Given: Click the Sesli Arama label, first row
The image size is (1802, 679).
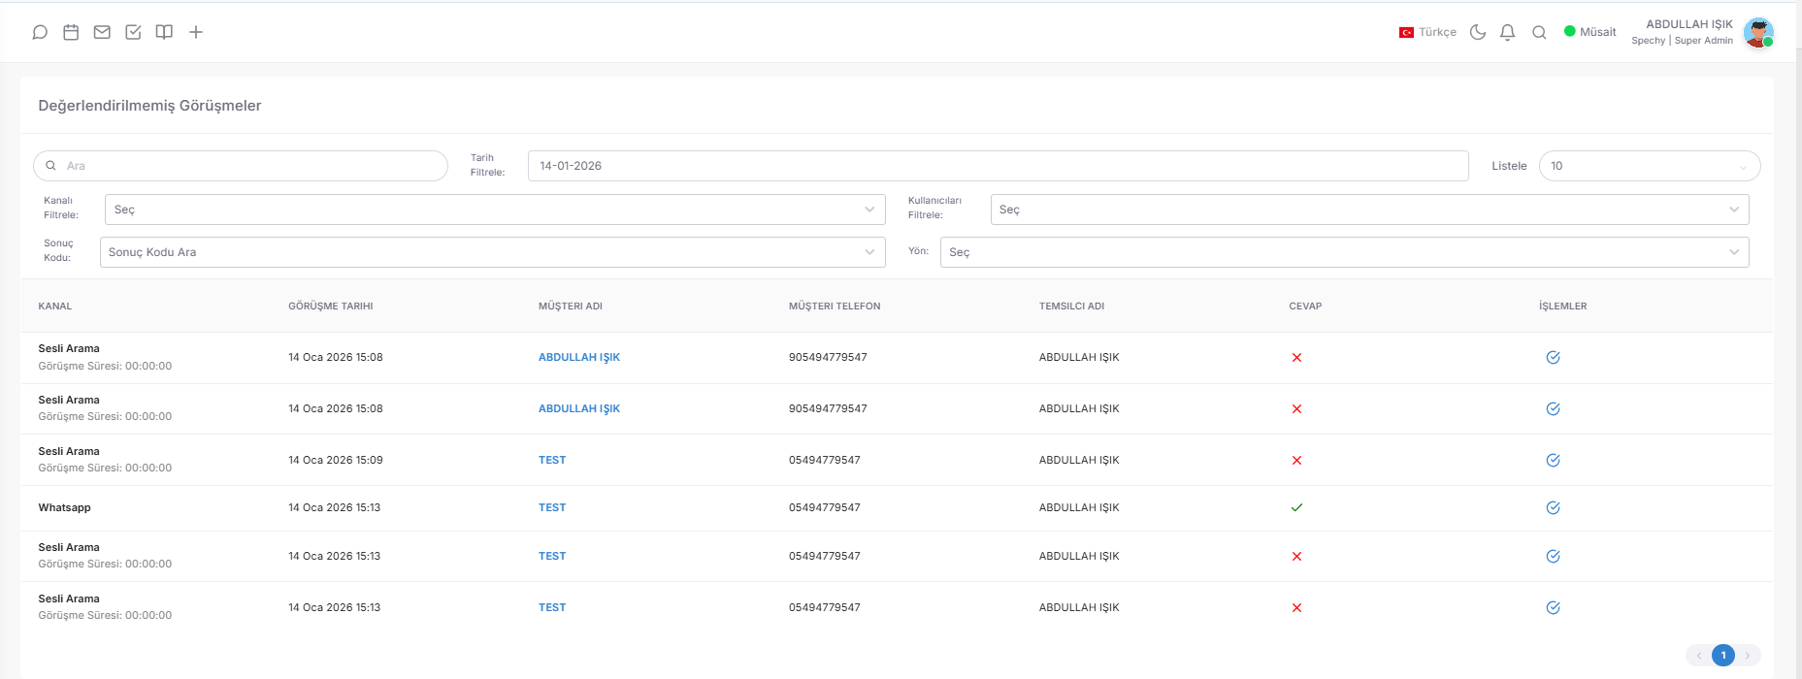Looking at the screenshot, I should (69, 348).
